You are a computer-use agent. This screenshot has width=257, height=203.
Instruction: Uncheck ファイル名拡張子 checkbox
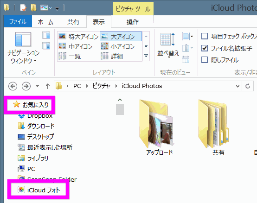click(x=205, y=48)
